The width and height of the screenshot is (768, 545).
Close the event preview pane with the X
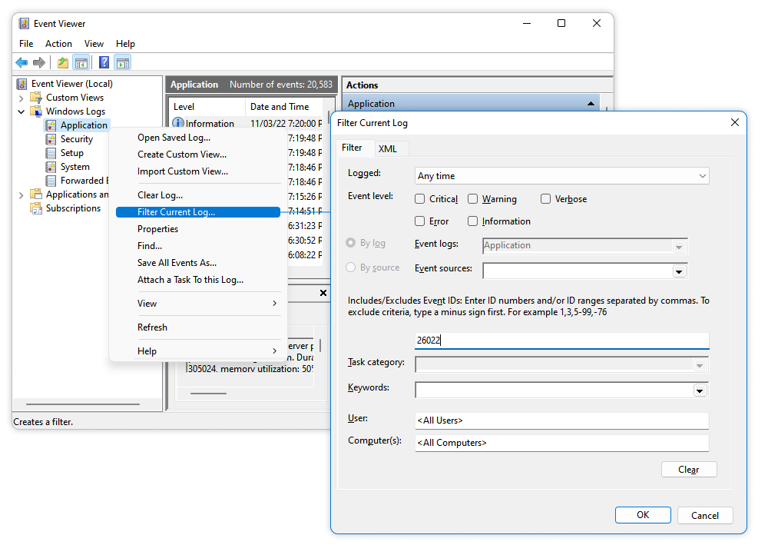[323, 293]
